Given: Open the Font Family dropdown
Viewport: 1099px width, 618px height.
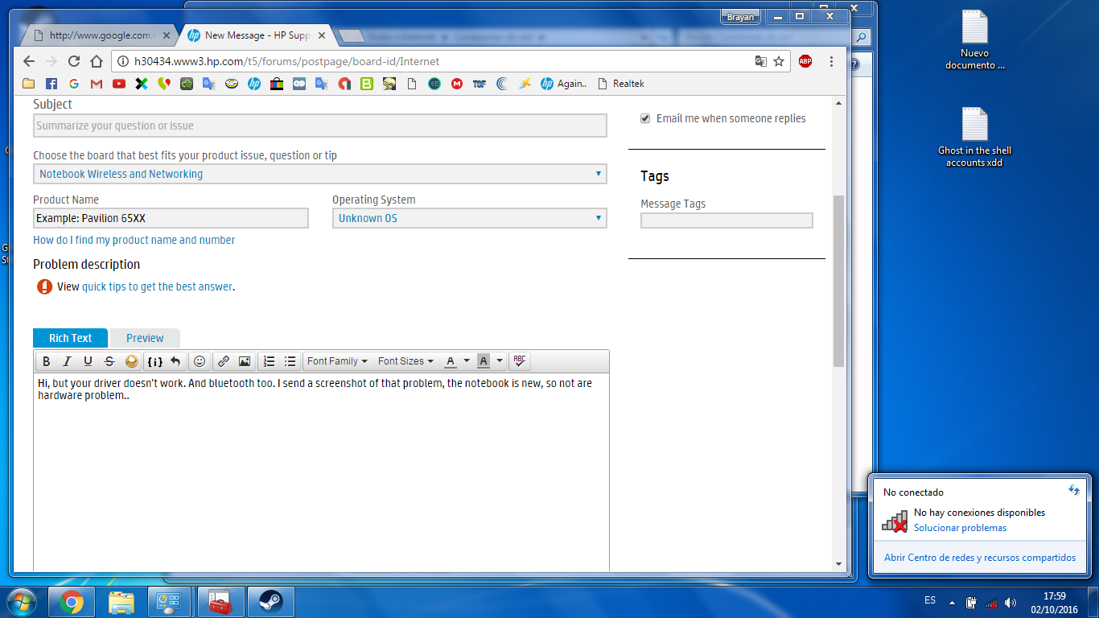Looking at the screenshot, I should pos(337,361).
